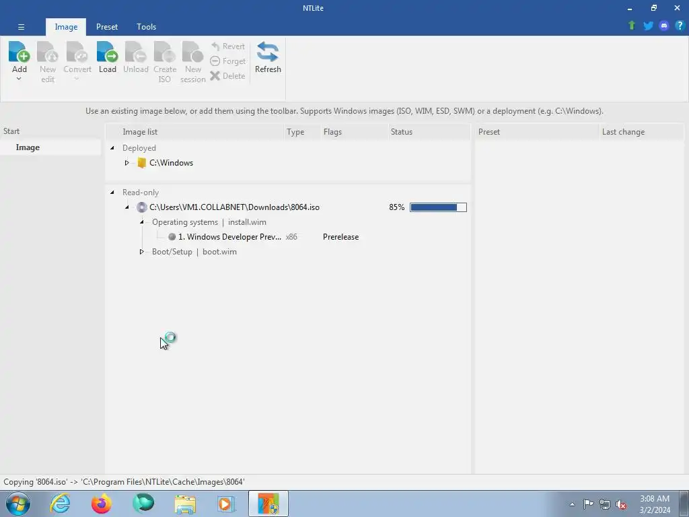Screen dimensions: 689x517
Task: Click the Action Center flag icon
Action: (588, 504)
